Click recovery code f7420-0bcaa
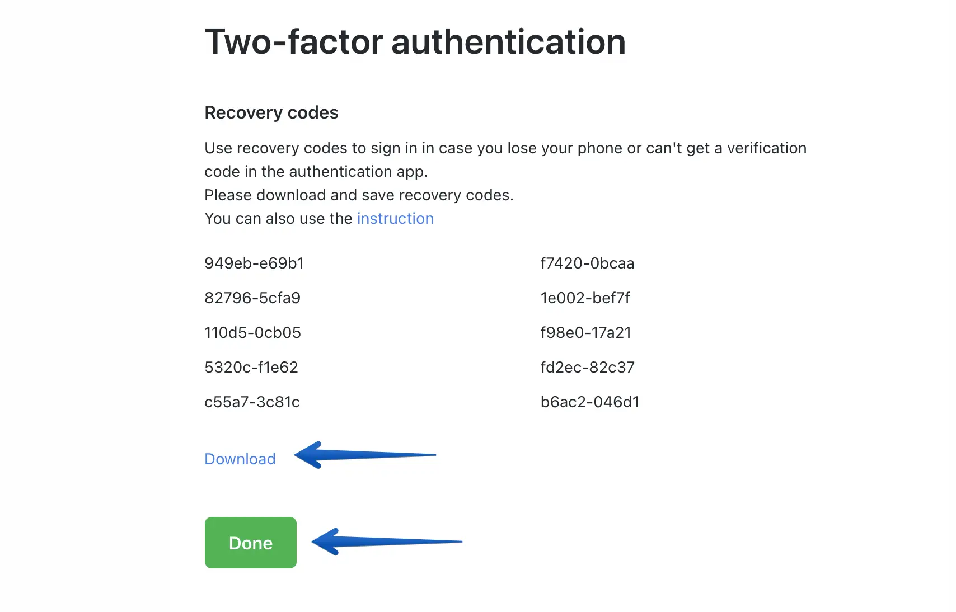956x612 pixels. (x=587, y=263)
